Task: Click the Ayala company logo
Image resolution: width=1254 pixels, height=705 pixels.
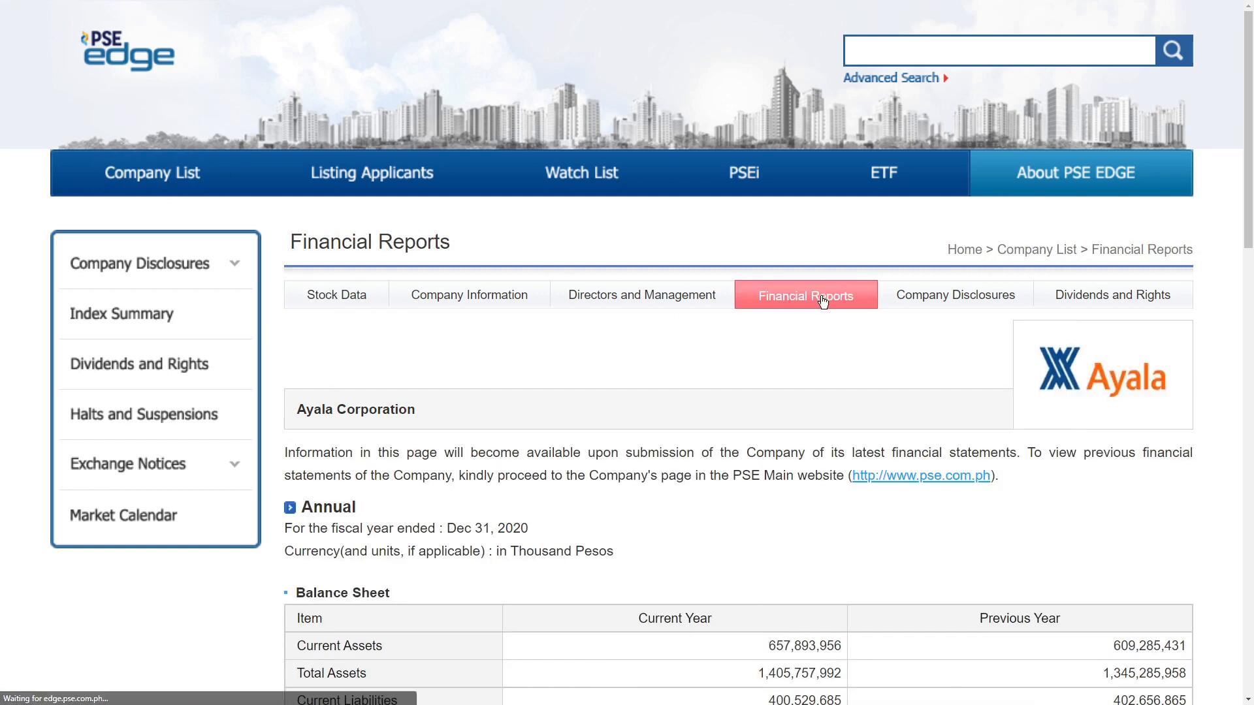Action: pos(1102,373)
